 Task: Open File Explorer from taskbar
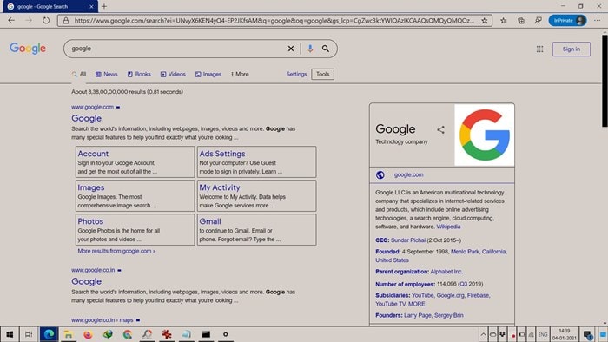pos(69,334)
